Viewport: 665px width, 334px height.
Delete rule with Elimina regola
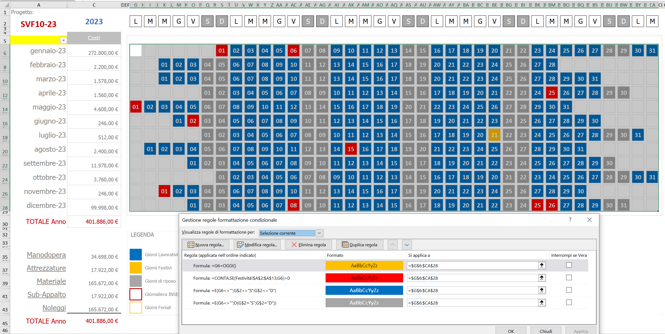tap(308, 245)
